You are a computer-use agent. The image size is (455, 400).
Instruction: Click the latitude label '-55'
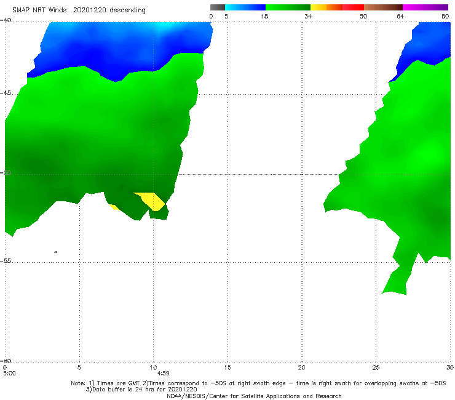pos(6,261)
